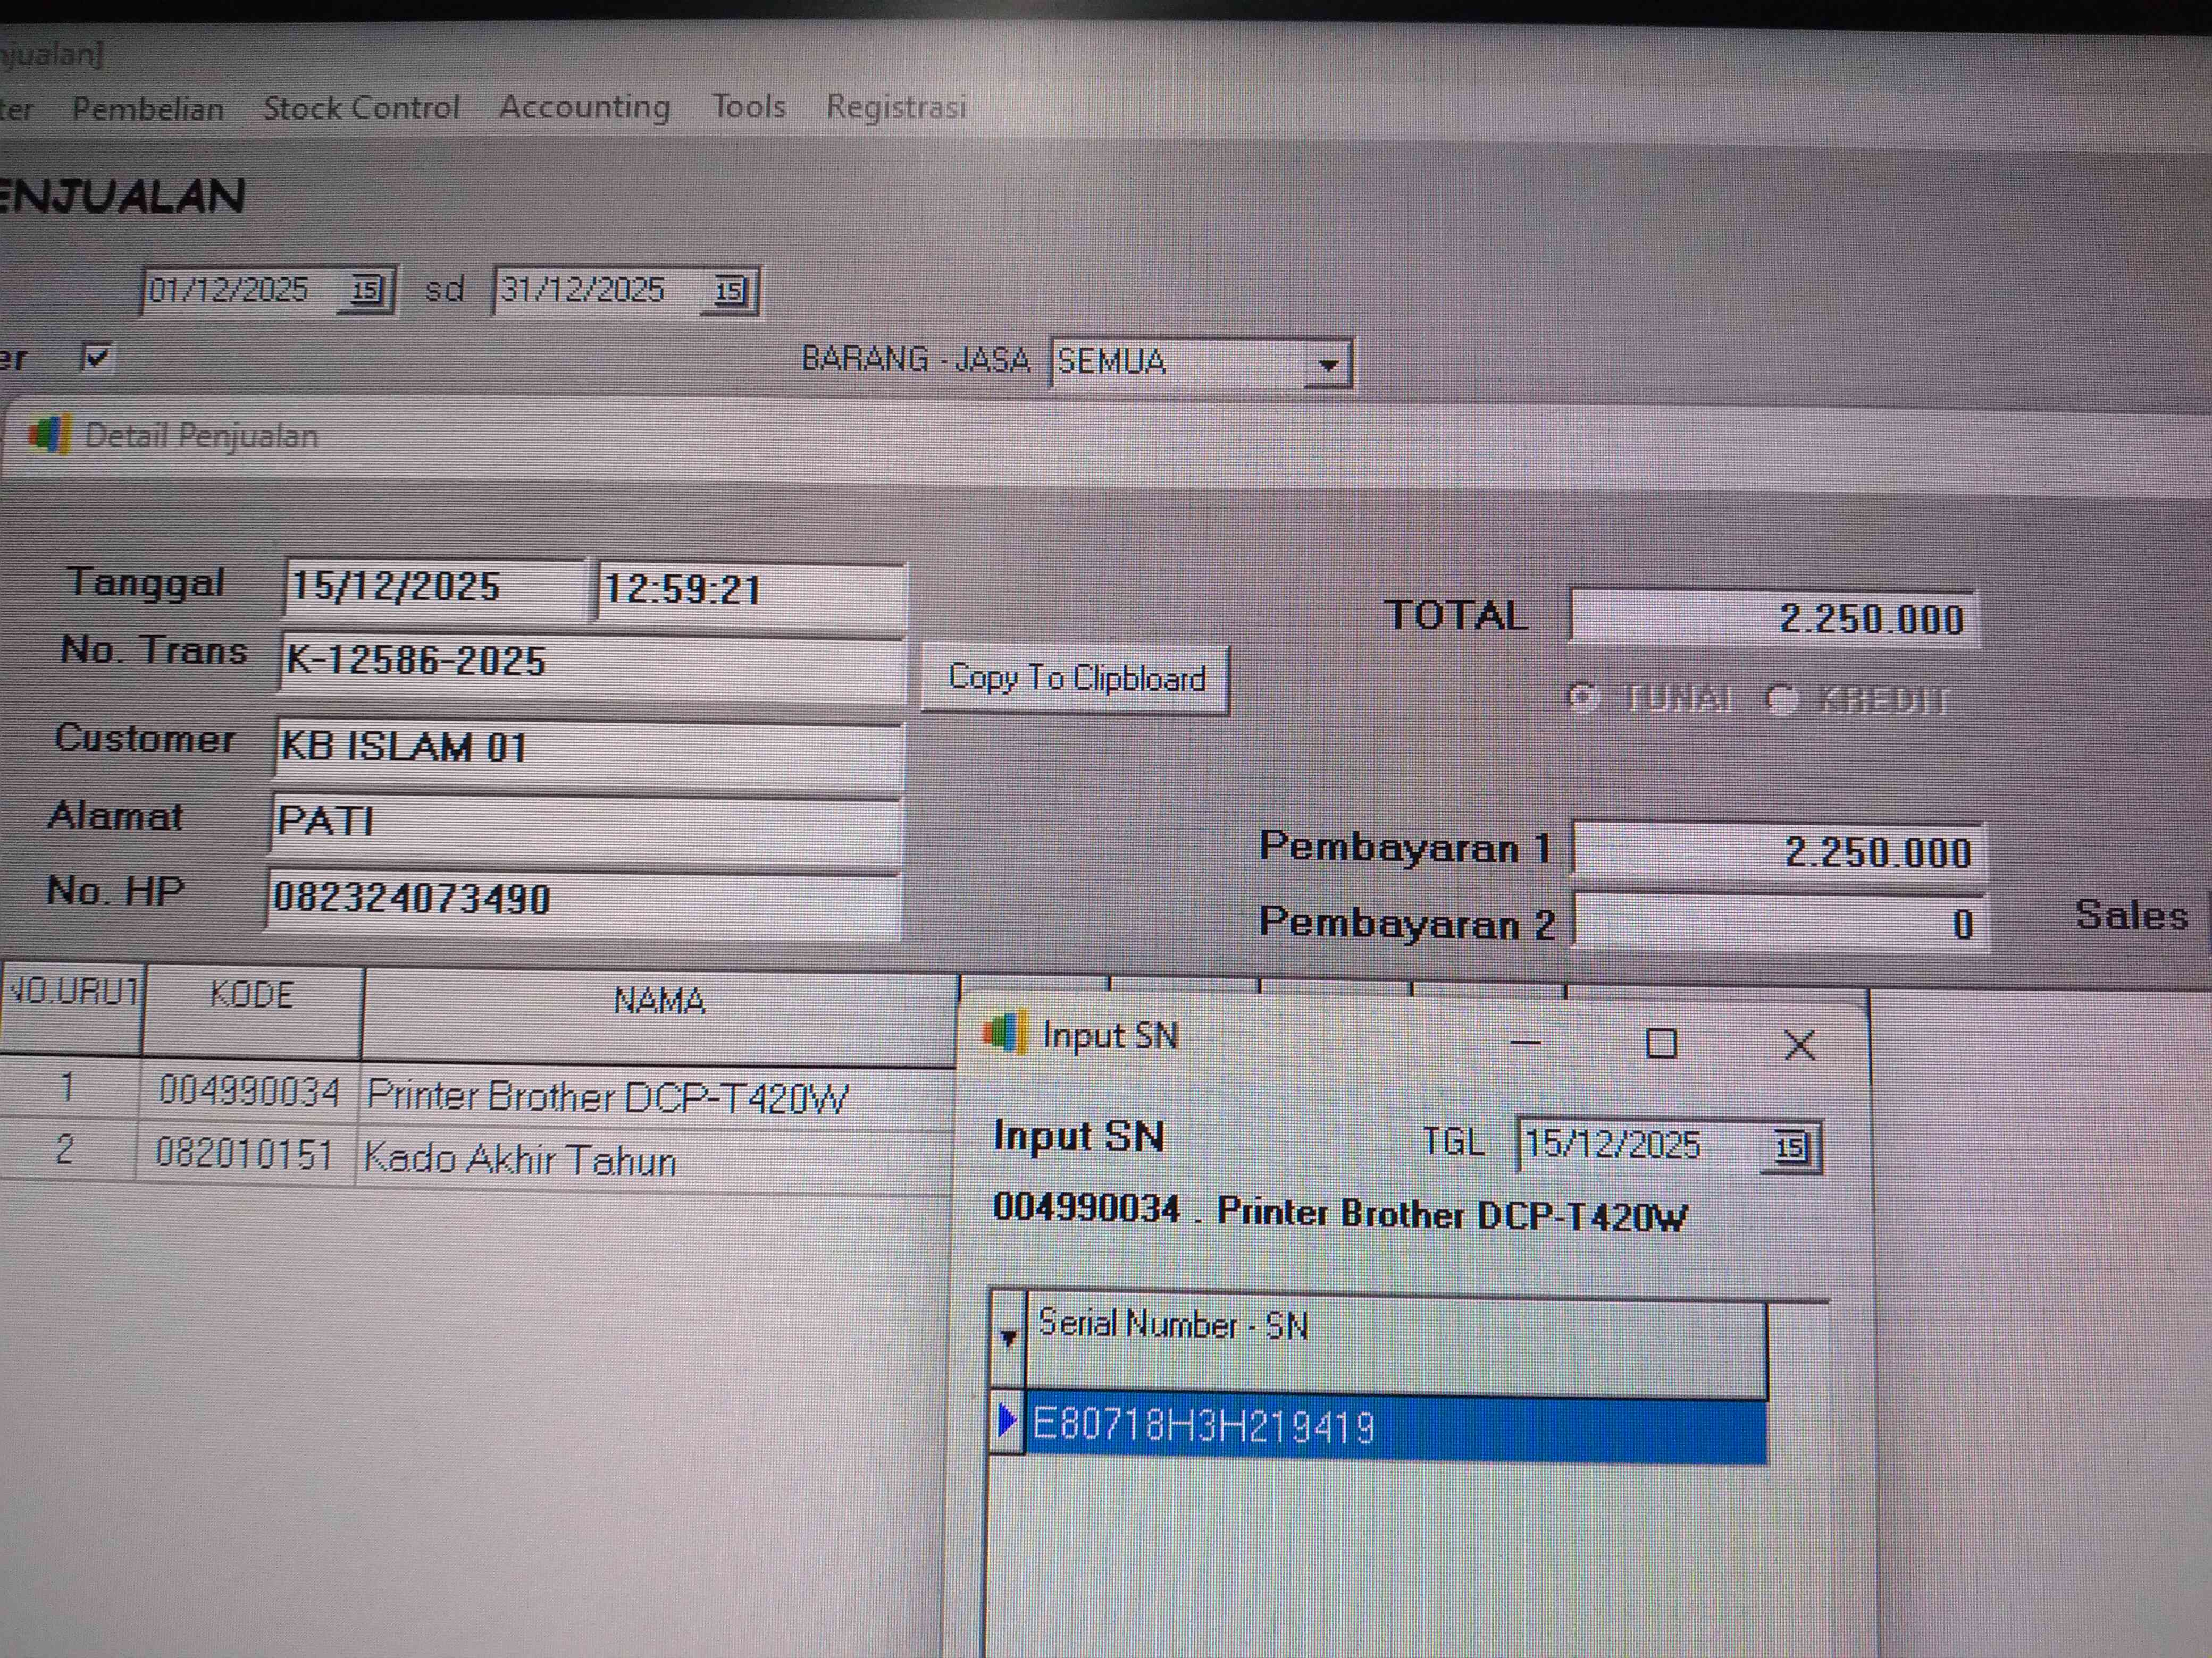The image size is (2212, 1658).
Task: Click the No. Trans field K-12586-2025
Action: [590, 663]
